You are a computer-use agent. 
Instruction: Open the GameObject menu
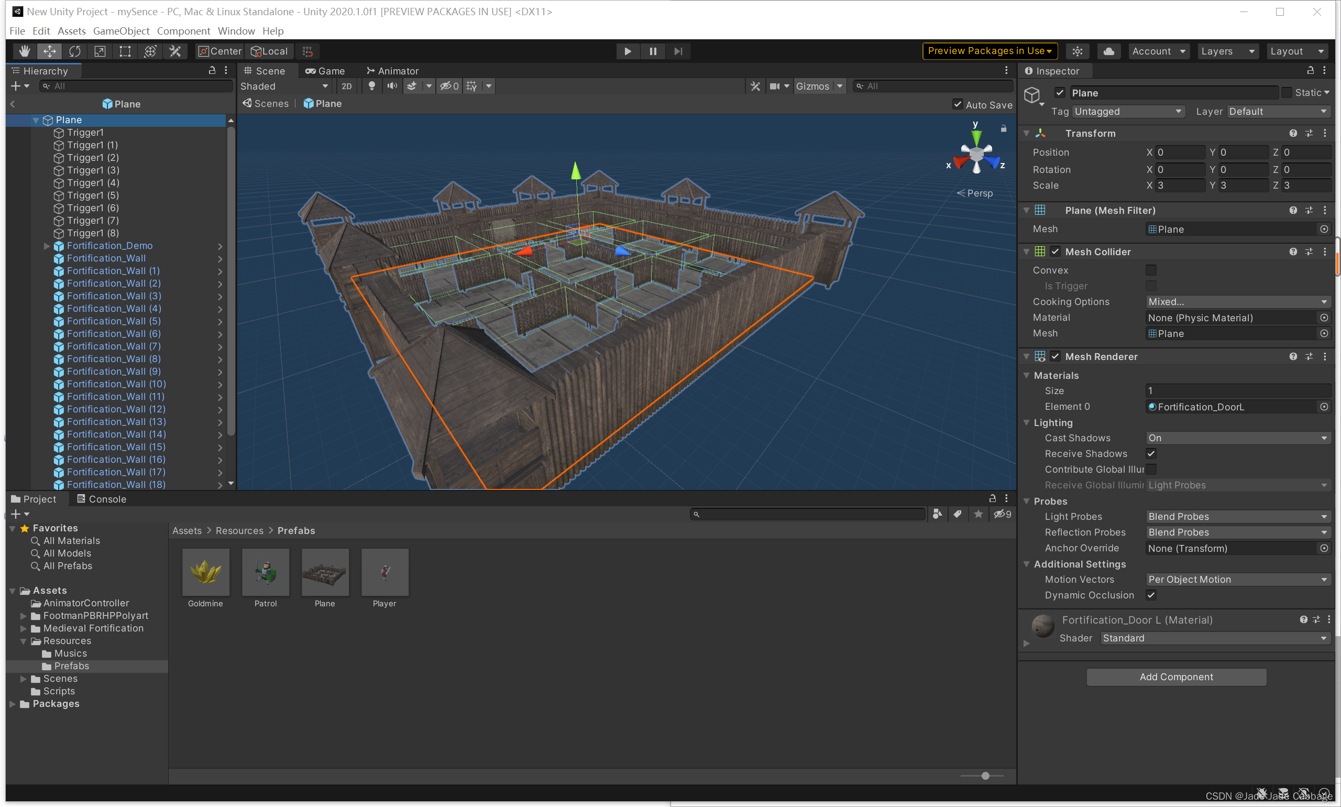120,31
